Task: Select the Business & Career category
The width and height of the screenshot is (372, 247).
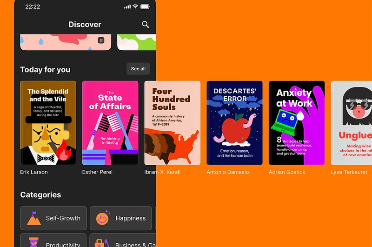Action: (123, 240)
